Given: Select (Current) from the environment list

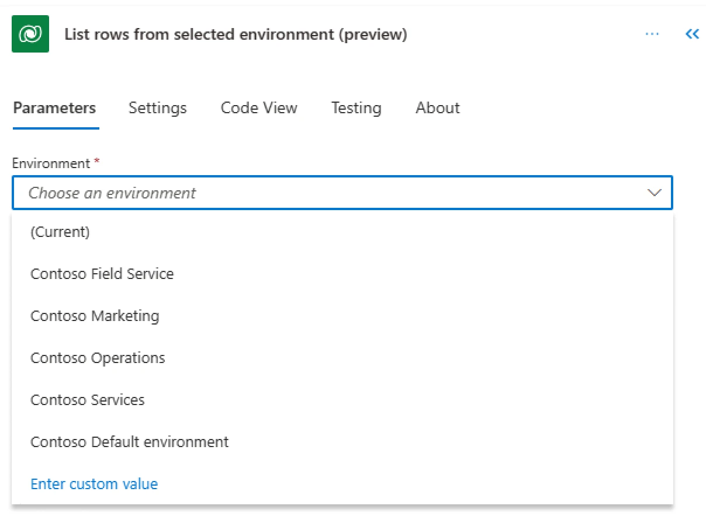Looking at the screenshot, I should (x=60, y=232).
